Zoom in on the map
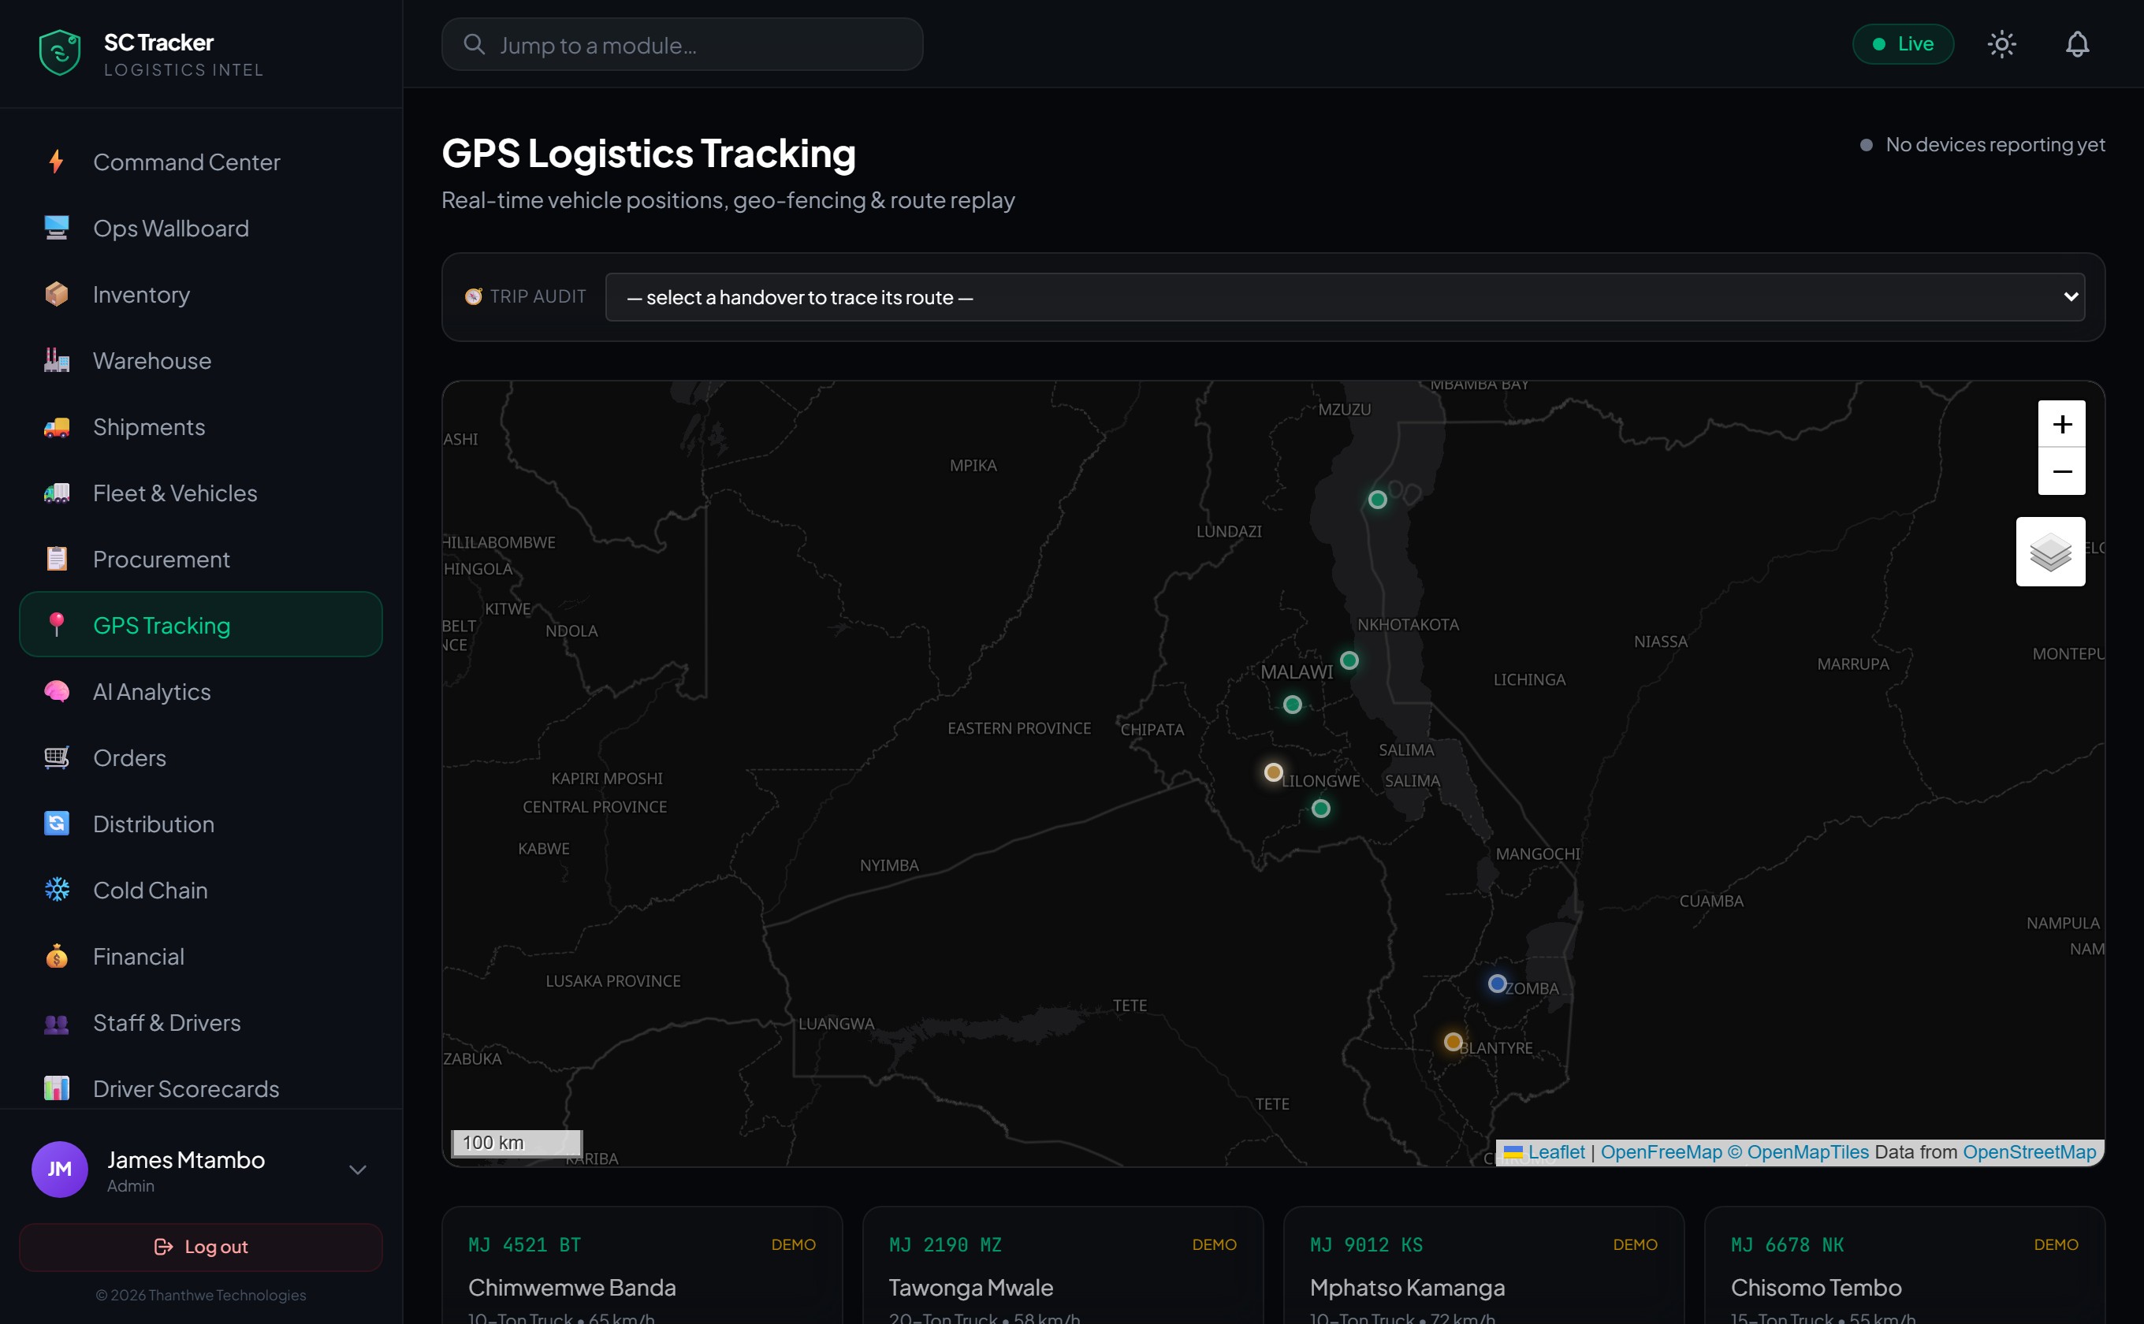The image size is (2144, 1324). tap(2062, 424)
